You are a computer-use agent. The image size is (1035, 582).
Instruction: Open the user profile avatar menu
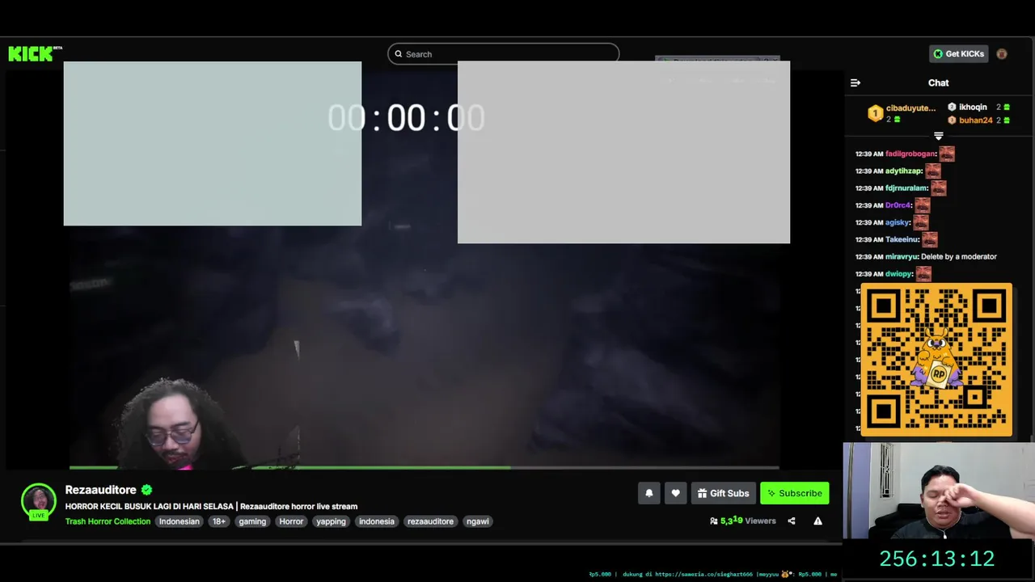pyautogui.click(x=1002, y=54)
